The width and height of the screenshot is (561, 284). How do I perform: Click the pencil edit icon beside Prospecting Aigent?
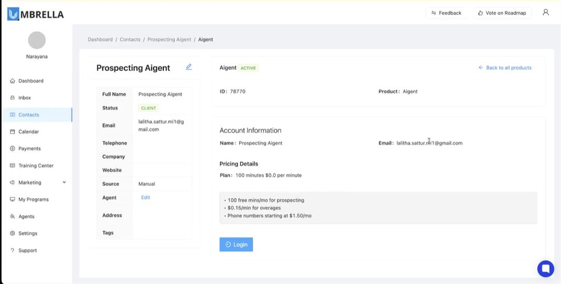pos(188,67)
